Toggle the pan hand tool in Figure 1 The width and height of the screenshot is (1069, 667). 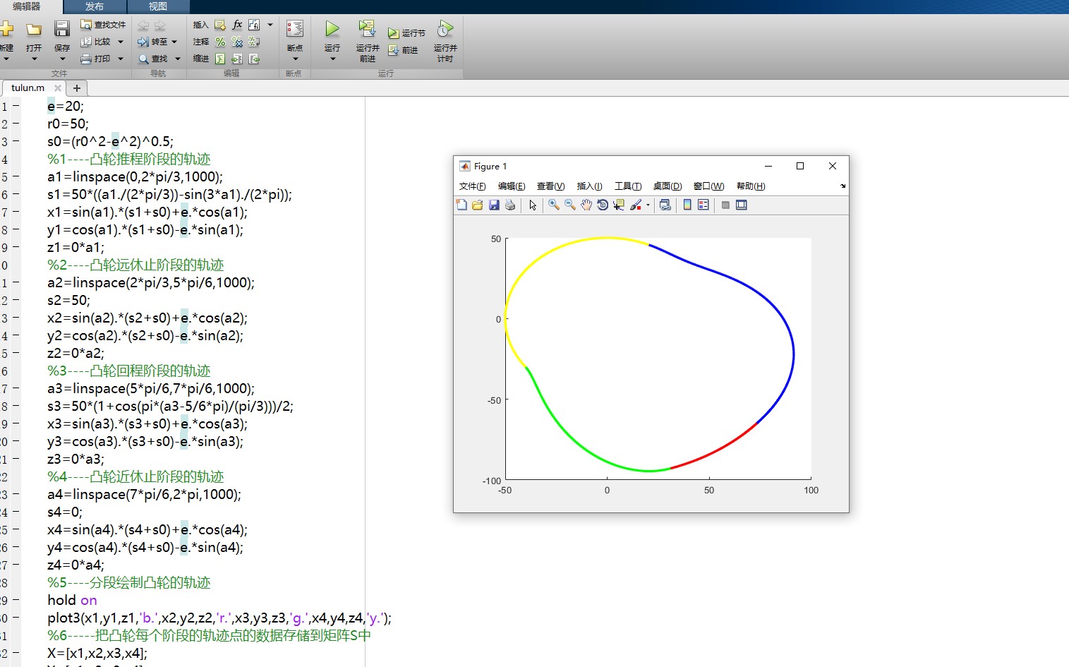pos(586,205)
